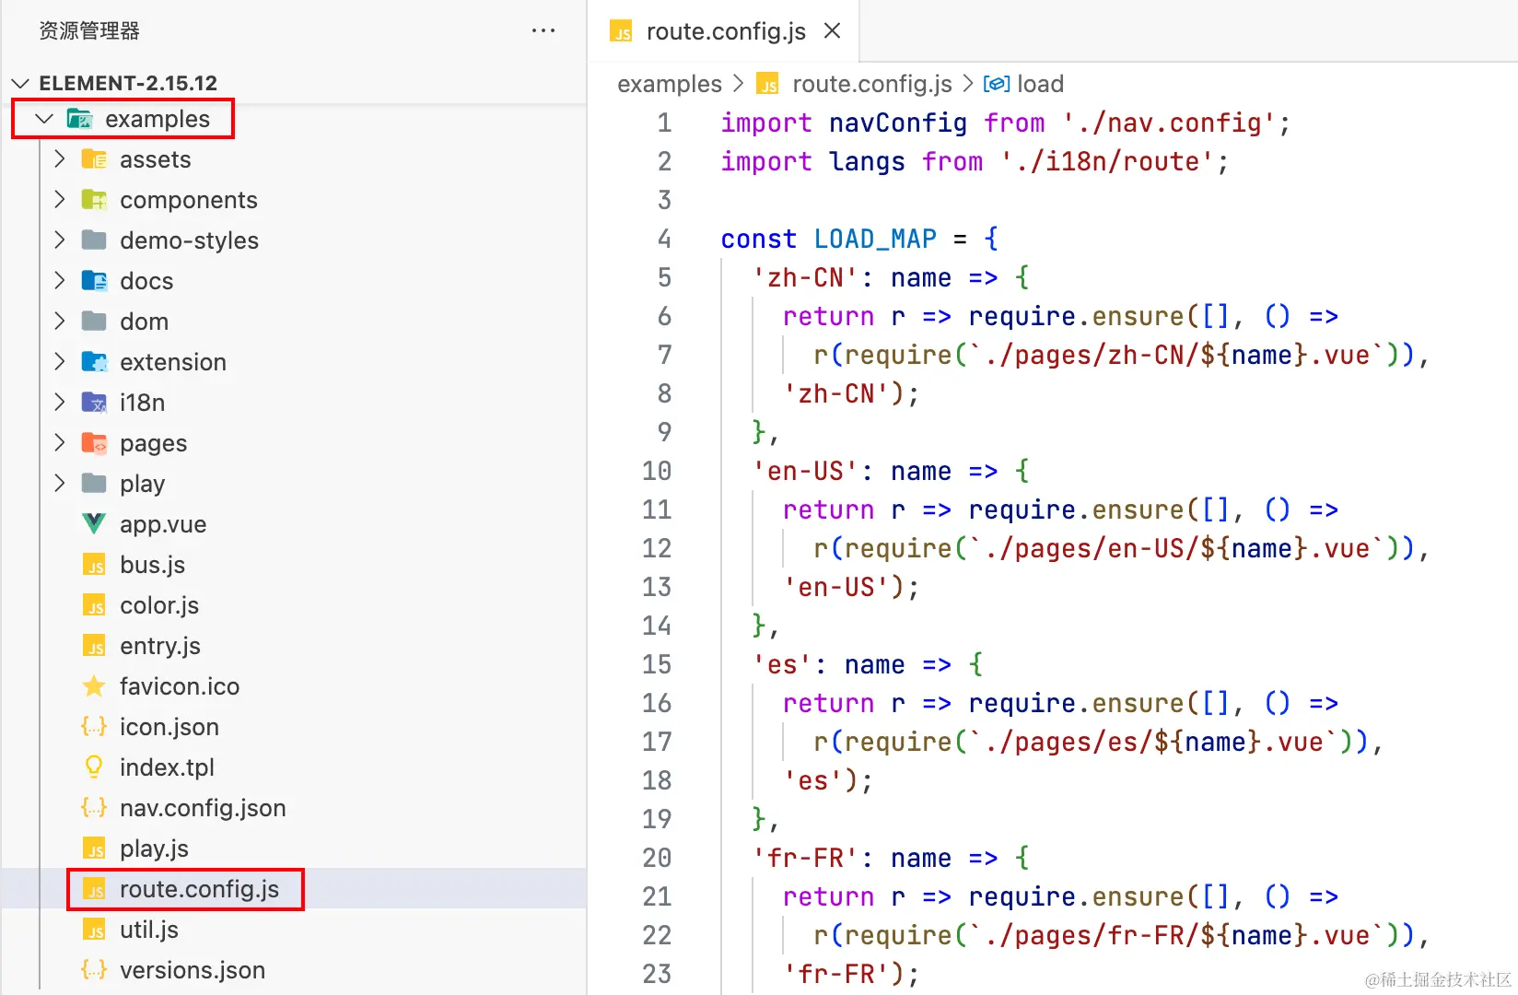Click the docs folder icon
This screenshot has width=1518, height=995.
94,281
